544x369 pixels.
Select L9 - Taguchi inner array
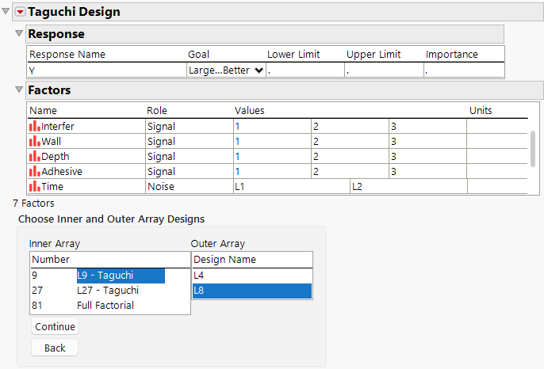tap(121, 276)
